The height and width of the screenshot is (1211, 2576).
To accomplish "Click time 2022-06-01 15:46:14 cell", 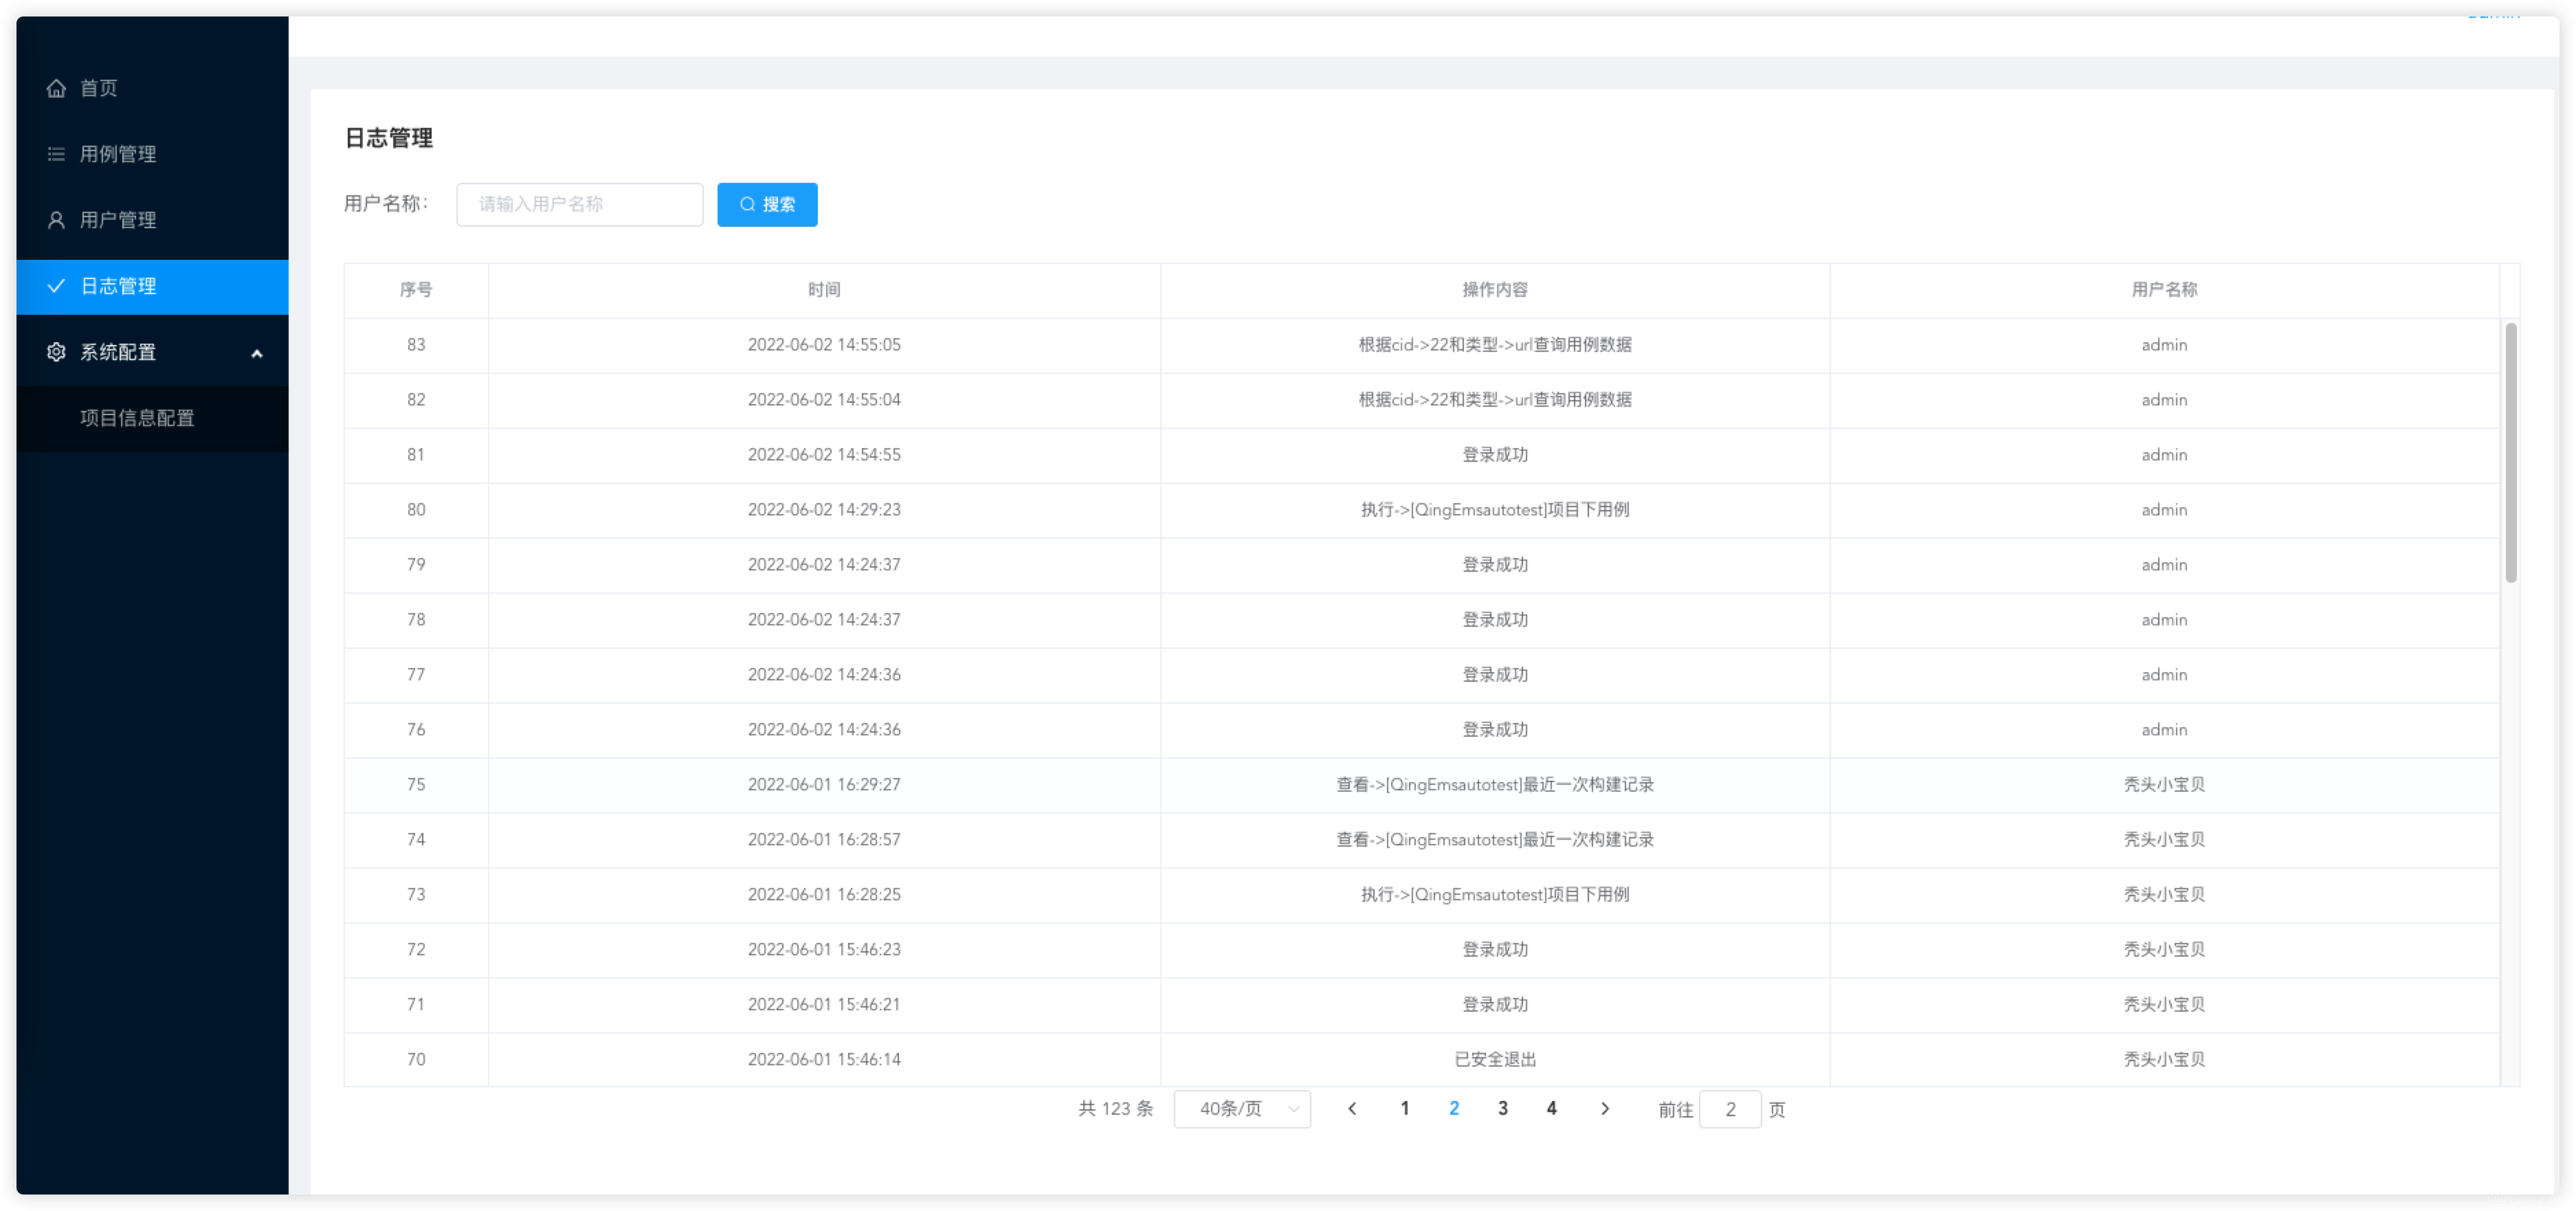I will [824, 1060].
